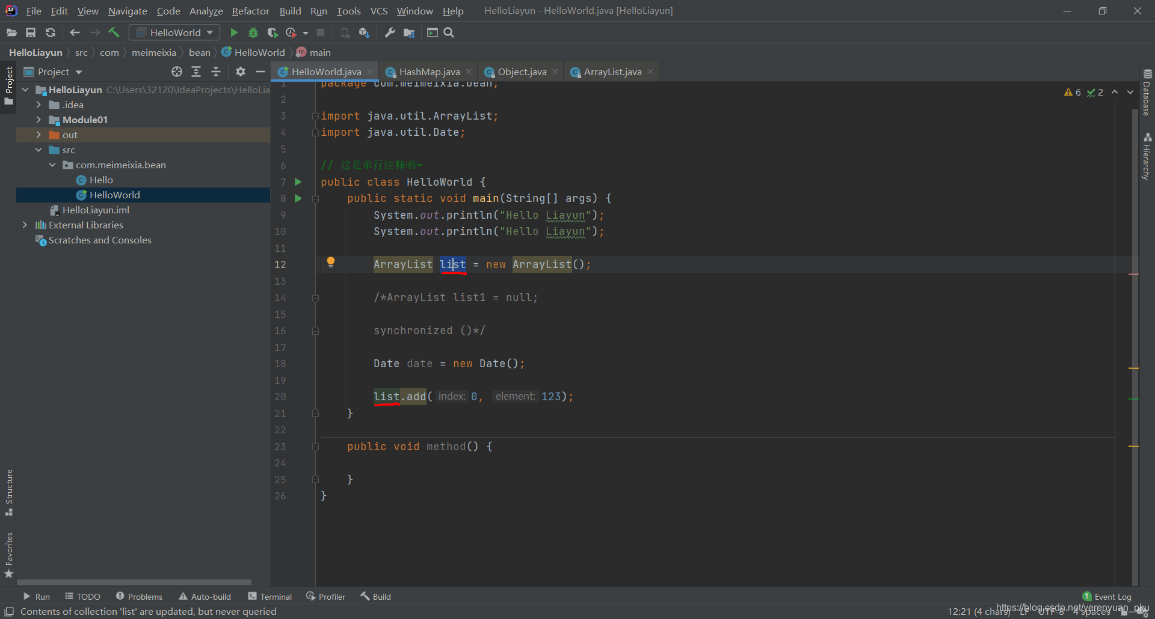Toggle tool window bars icon in status bar
This screenshot has height=619, width=1155.
(x=9, y=611)
